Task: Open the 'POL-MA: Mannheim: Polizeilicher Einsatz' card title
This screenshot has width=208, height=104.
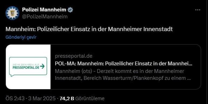Action: (x=124, y=64)
